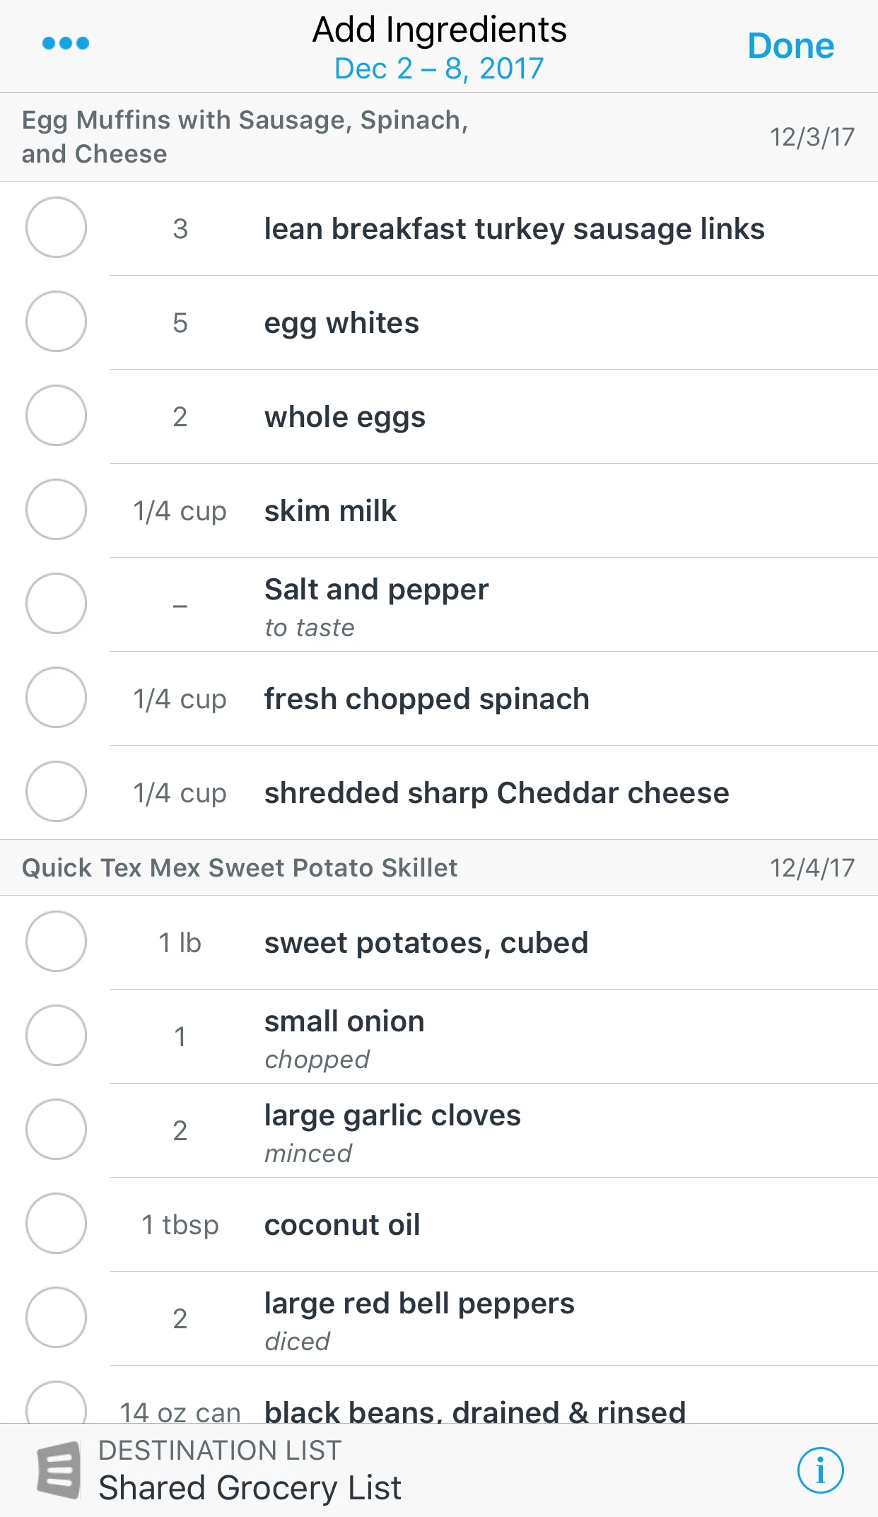Screen dimensions: 878x1517
Task: Select the large garlic cloves checkbox
Action: coord(56,1130)
